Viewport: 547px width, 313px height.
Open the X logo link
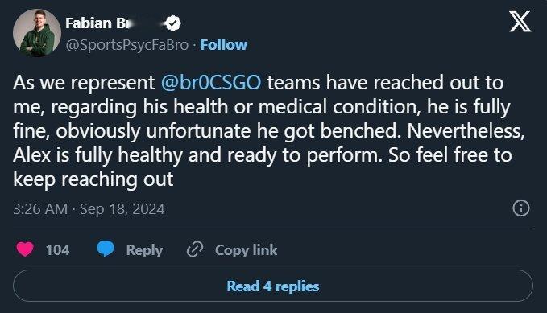tap(520, 22)
